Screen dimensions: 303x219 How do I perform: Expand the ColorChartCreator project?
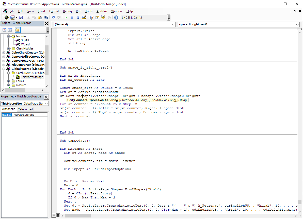pyautogui.click(x=4, y=53)
